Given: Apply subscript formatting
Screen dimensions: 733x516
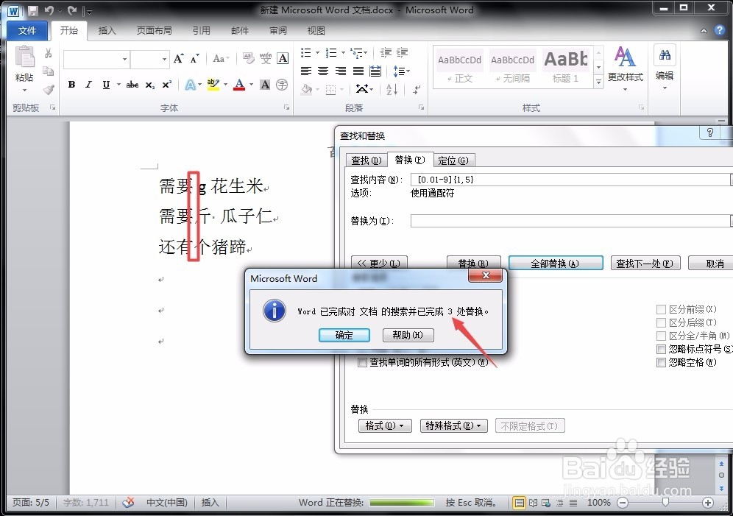Looking at the screenshot, I should [149, 85].
